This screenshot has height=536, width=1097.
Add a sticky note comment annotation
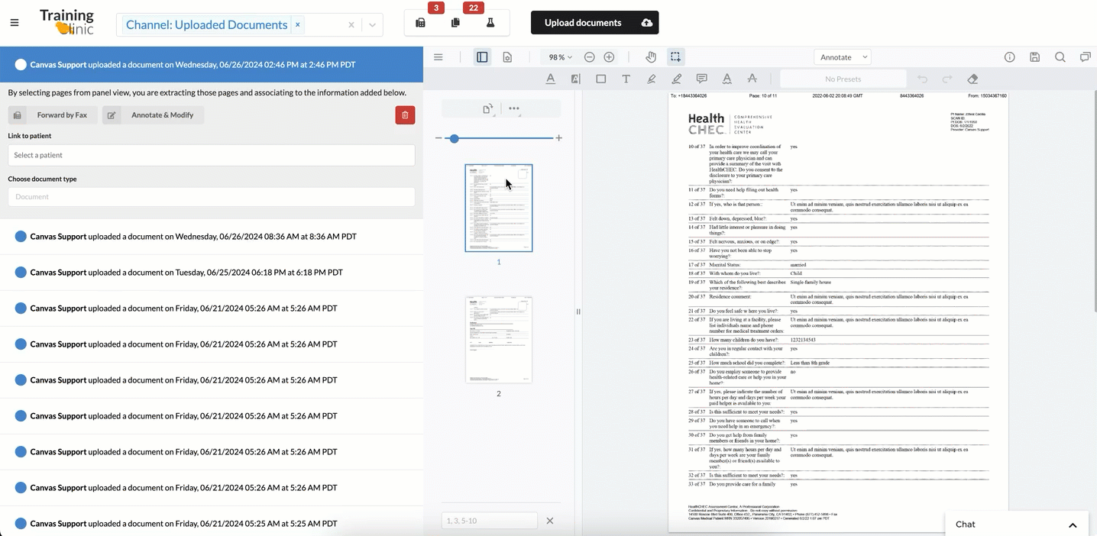pyautogui.click(x=701, y=79)
